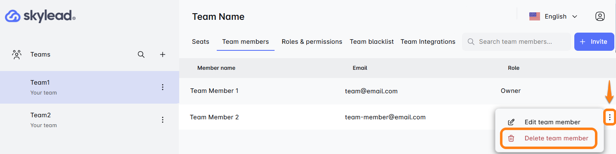The height and width of the screenshot is (154, 616).
Task: Click the team-member@email.com cell
Action: pyautogui.click(x=385, y=117)
